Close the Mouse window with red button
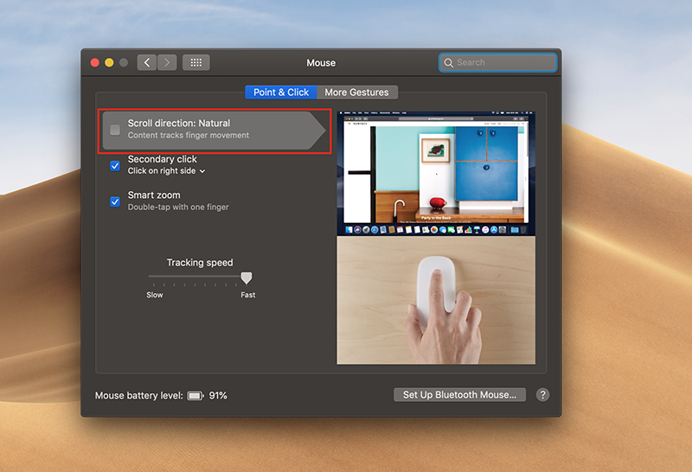The width and height of the screenshot is (692, 472). pos(95,63)
